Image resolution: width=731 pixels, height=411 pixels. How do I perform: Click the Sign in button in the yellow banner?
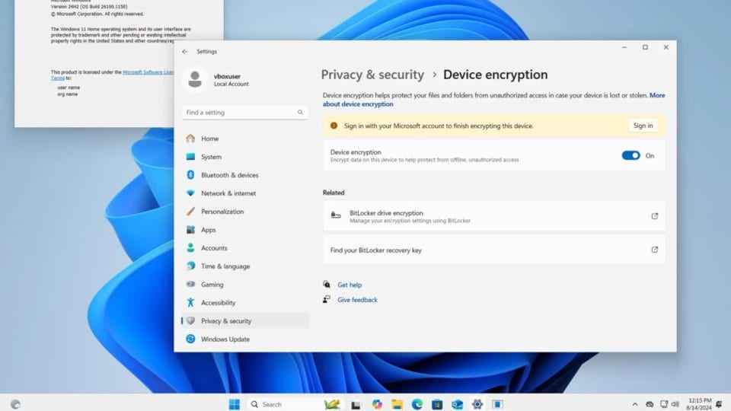coord(643,126)
